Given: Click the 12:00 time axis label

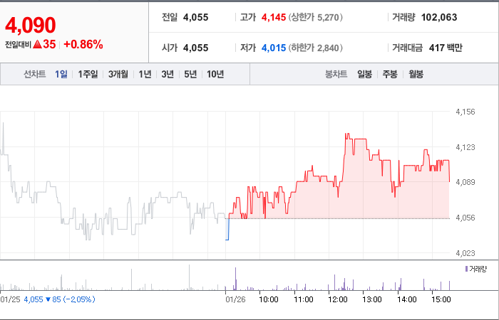Looking at the screenshot, I should (338, 299).
